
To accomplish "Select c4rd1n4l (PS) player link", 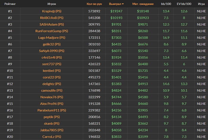I will click(52, 58).
